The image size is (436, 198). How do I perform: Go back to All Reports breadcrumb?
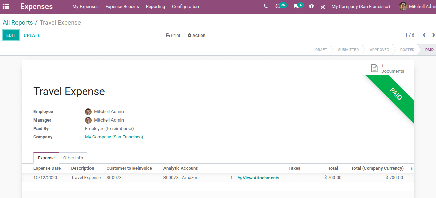pos(18,23)
